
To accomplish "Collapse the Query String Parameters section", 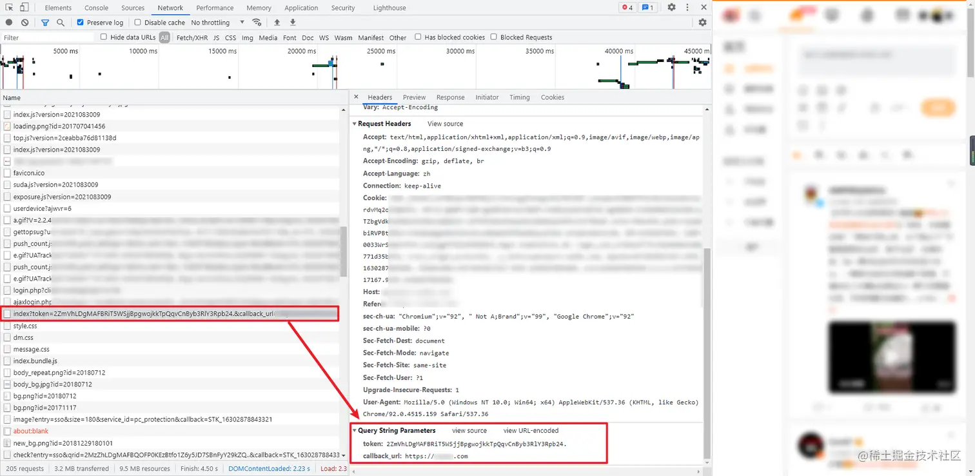I will (354, 430).
